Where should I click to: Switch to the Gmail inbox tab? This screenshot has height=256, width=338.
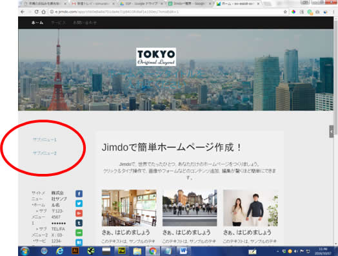pyautogui.click(x=94, y=4)
